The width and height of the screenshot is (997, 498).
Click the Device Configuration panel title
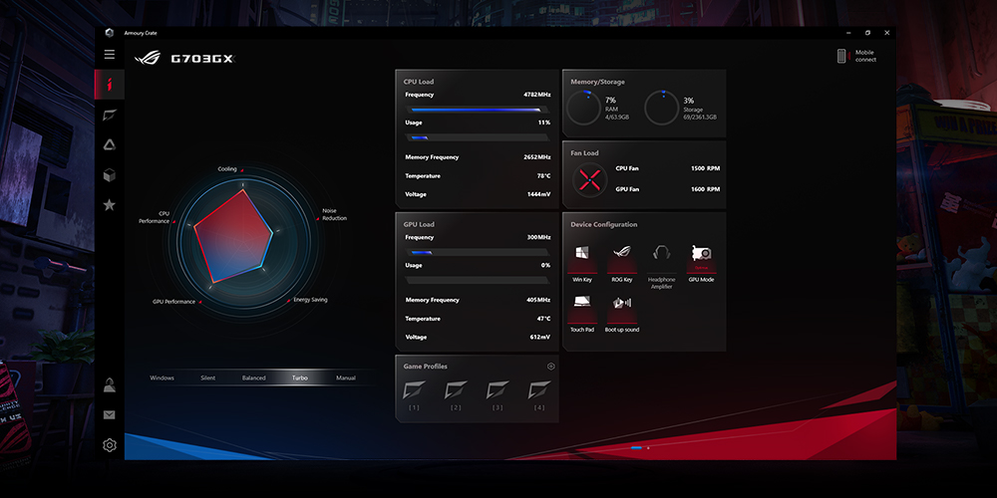[604, 225]
